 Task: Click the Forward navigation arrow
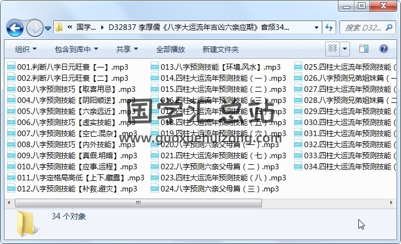point(34,27)
